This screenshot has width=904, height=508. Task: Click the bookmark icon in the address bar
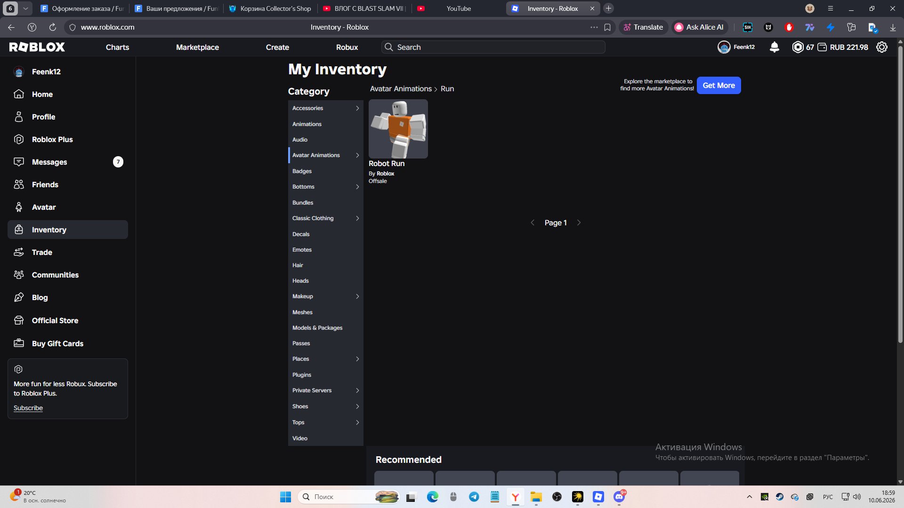(x=607, y=27)
